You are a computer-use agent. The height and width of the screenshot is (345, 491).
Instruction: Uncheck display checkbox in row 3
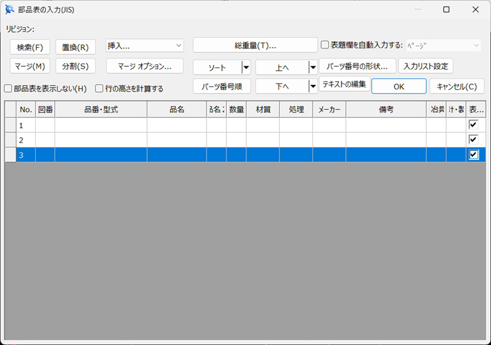(x=473, y=154)
